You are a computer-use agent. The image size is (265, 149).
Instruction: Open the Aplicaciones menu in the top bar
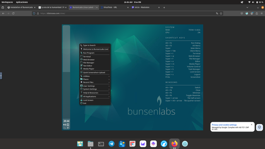22,2
